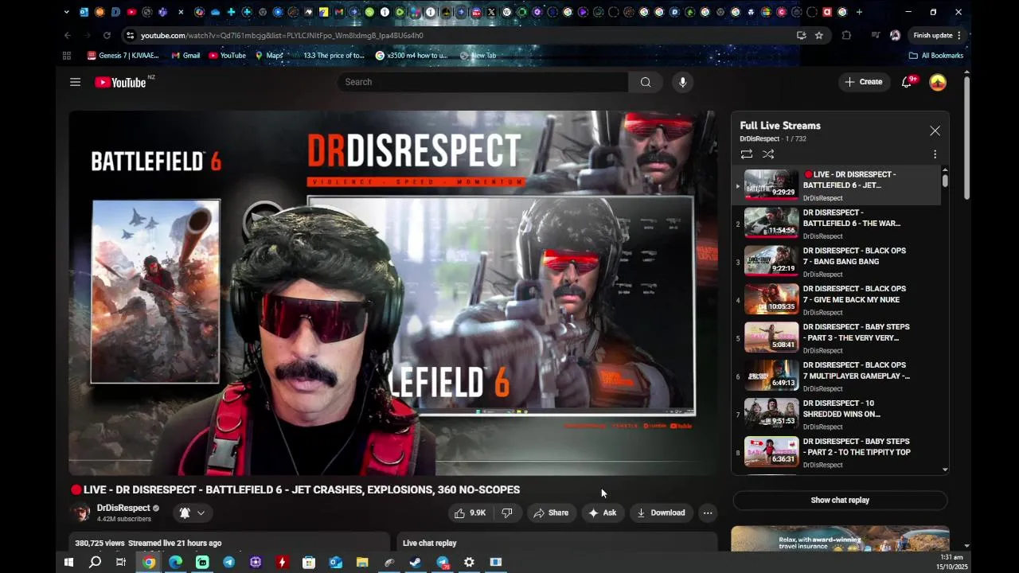Viewport: 1019px width, 573px height.
Task: Share this video
Action: pos(551,513)
